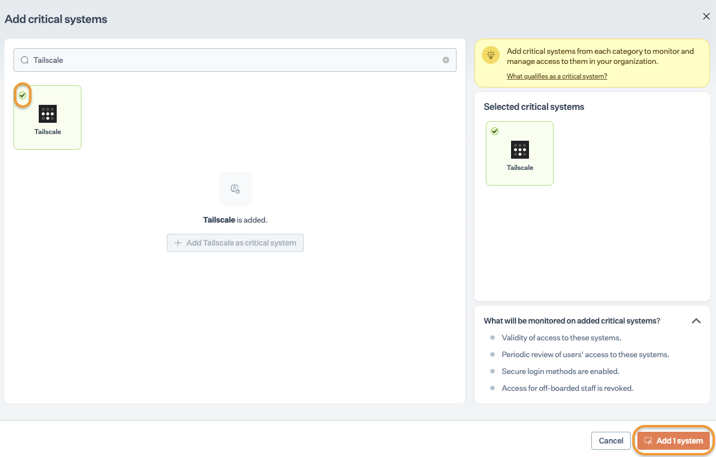This screenshot has height=457, width=716.
Task: Click Tailscale logo under selected critical systems
Action: point(520,150)
